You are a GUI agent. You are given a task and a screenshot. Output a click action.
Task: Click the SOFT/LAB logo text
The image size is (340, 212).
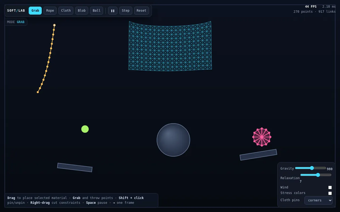(x=16, y=11)
